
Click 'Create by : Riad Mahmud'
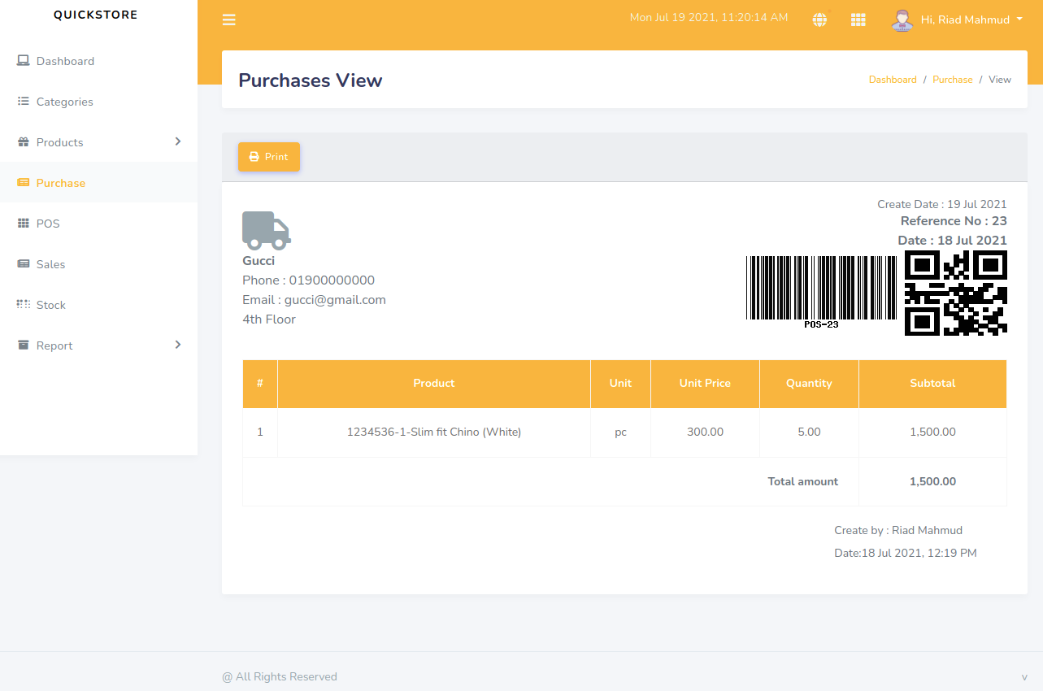(x=898, y=530)
